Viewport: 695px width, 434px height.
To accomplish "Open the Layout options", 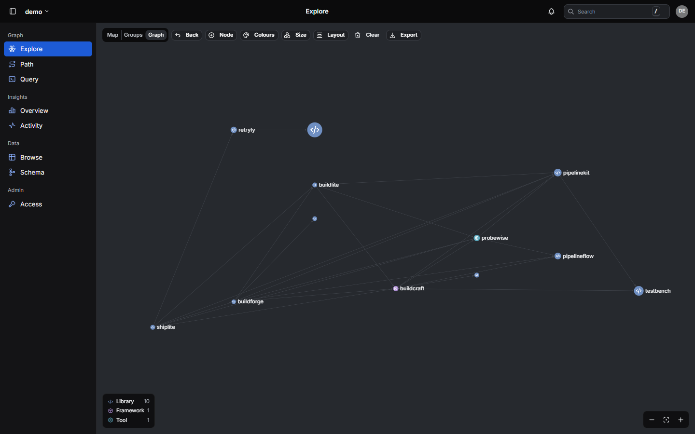I will (331, 35).
